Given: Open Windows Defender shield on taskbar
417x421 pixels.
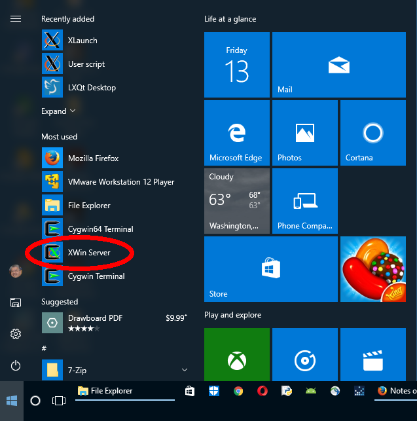Looking at the screenshot, I should tap(214, 391).
